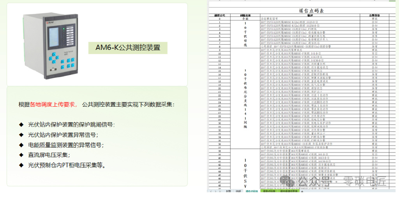
Task: Select description cell ending 保测_1413合位
Action: [310, 57]
